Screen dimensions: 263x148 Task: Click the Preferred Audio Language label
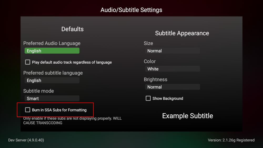[52, 43]
